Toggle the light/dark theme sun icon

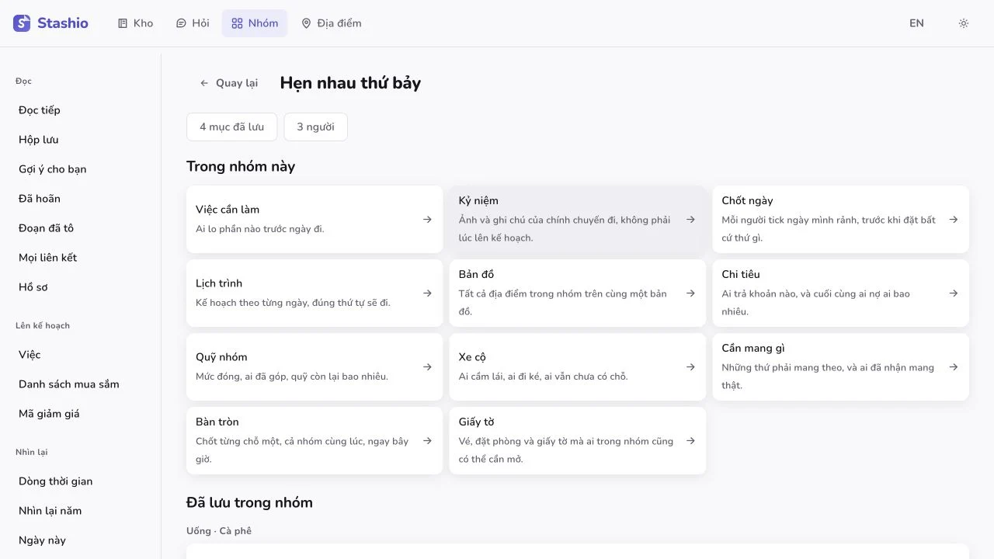(x=964, y=23)
